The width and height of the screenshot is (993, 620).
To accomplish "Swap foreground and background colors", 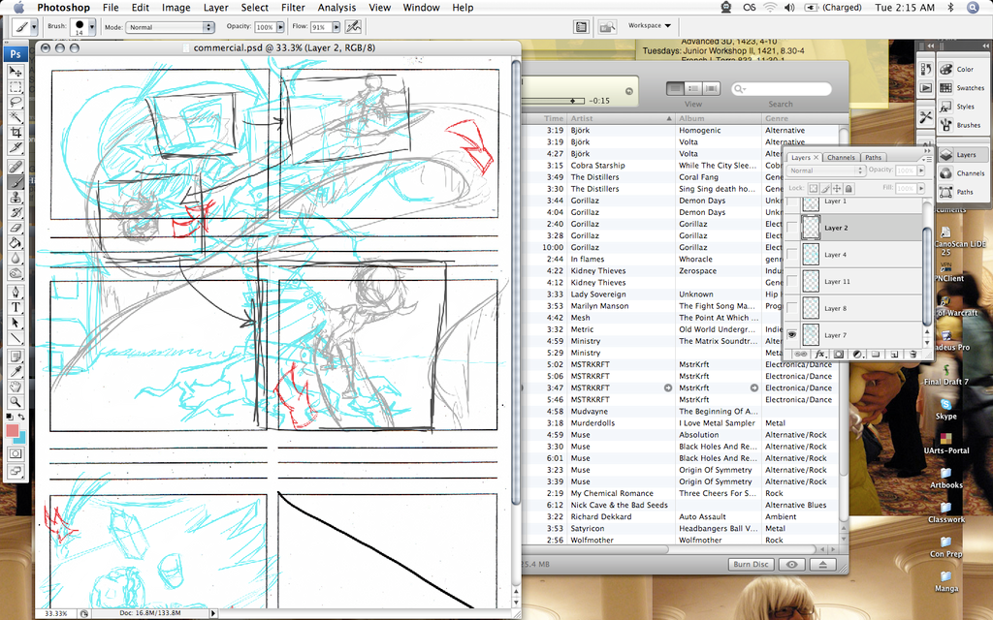I will click(21, 417).
